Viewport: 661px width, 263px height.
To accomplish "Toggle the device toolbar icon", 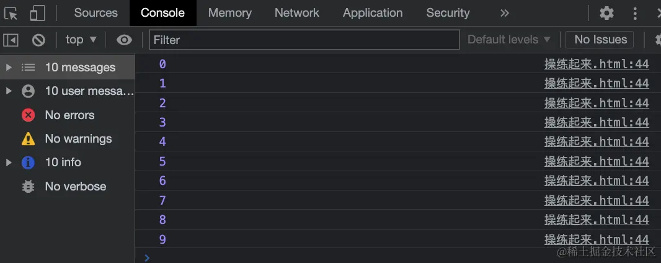I will tap(38, 13).
